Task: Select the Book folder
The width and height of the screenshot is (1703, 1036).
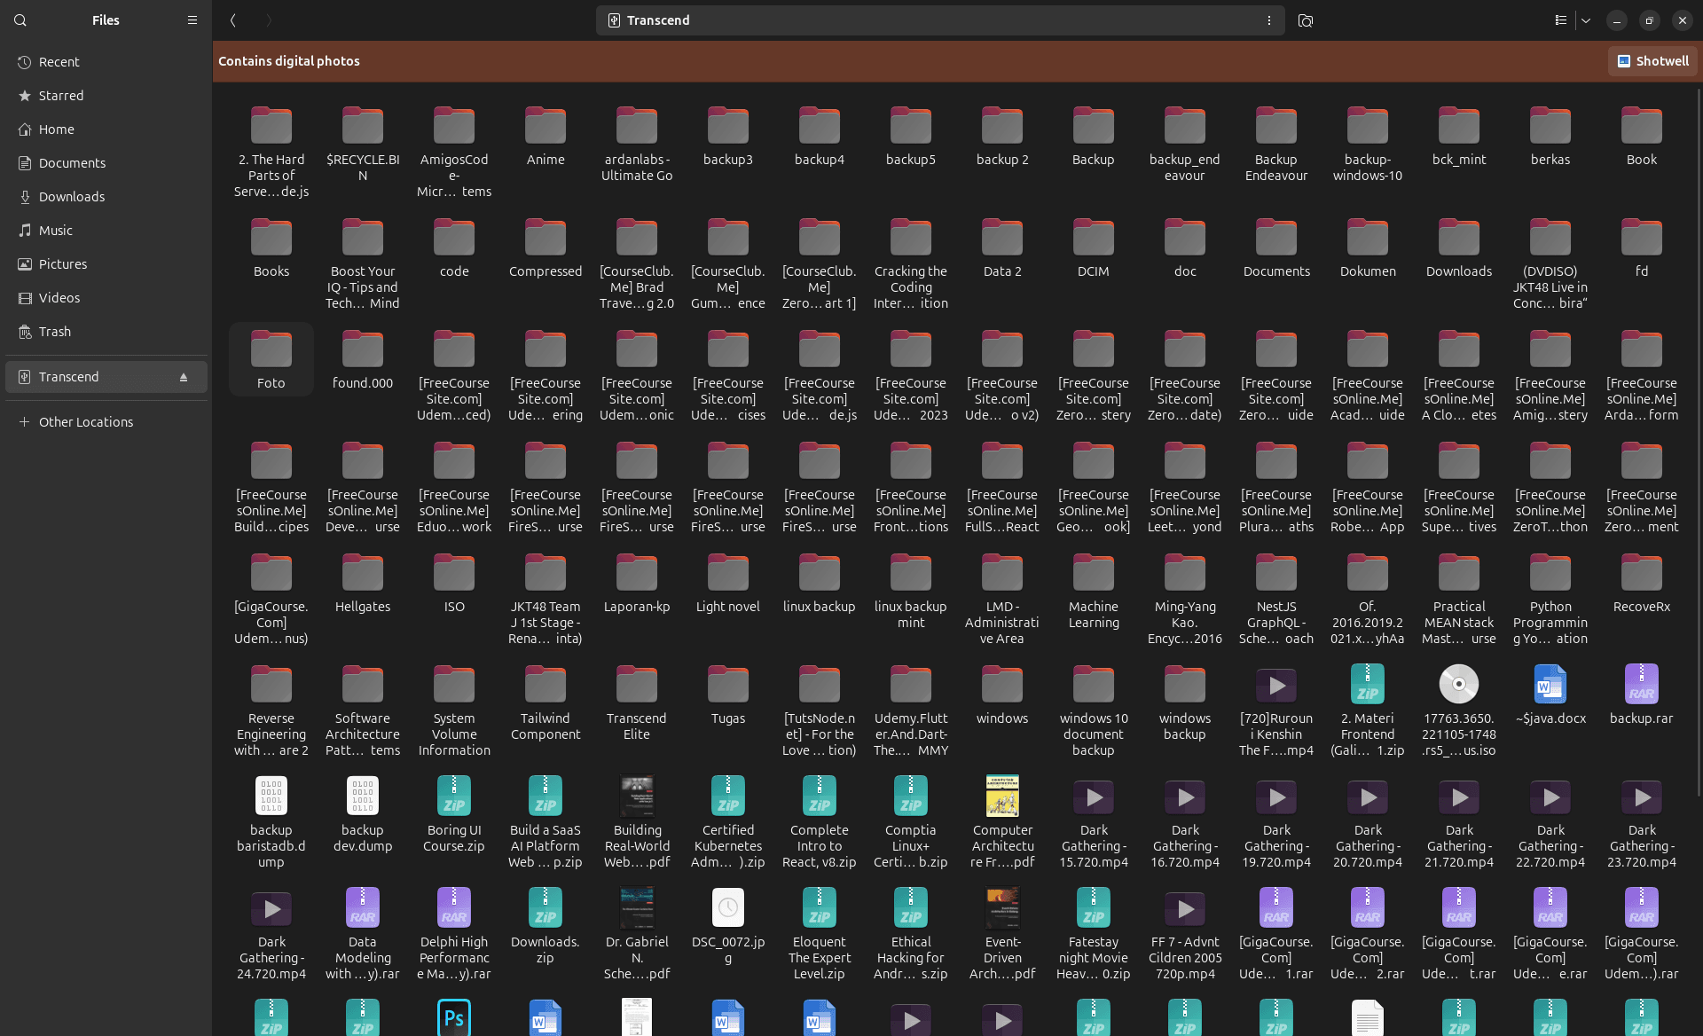Action: click(1642, 137)
